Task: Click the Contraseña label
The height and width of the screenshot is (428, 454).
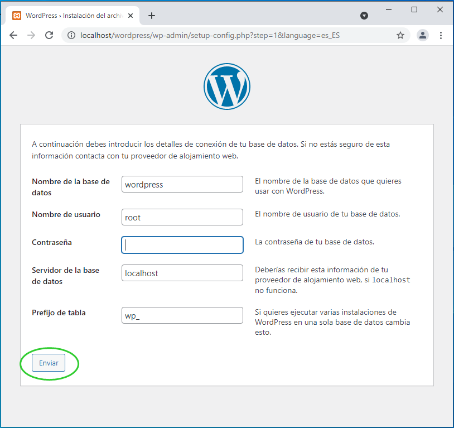Action: point(52,242)
